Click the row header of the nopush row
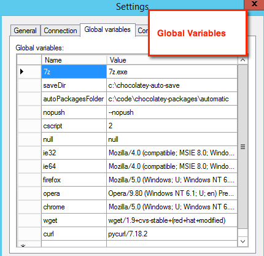The image size is (264, 256). pyautogui.click(x=29, y=112)
